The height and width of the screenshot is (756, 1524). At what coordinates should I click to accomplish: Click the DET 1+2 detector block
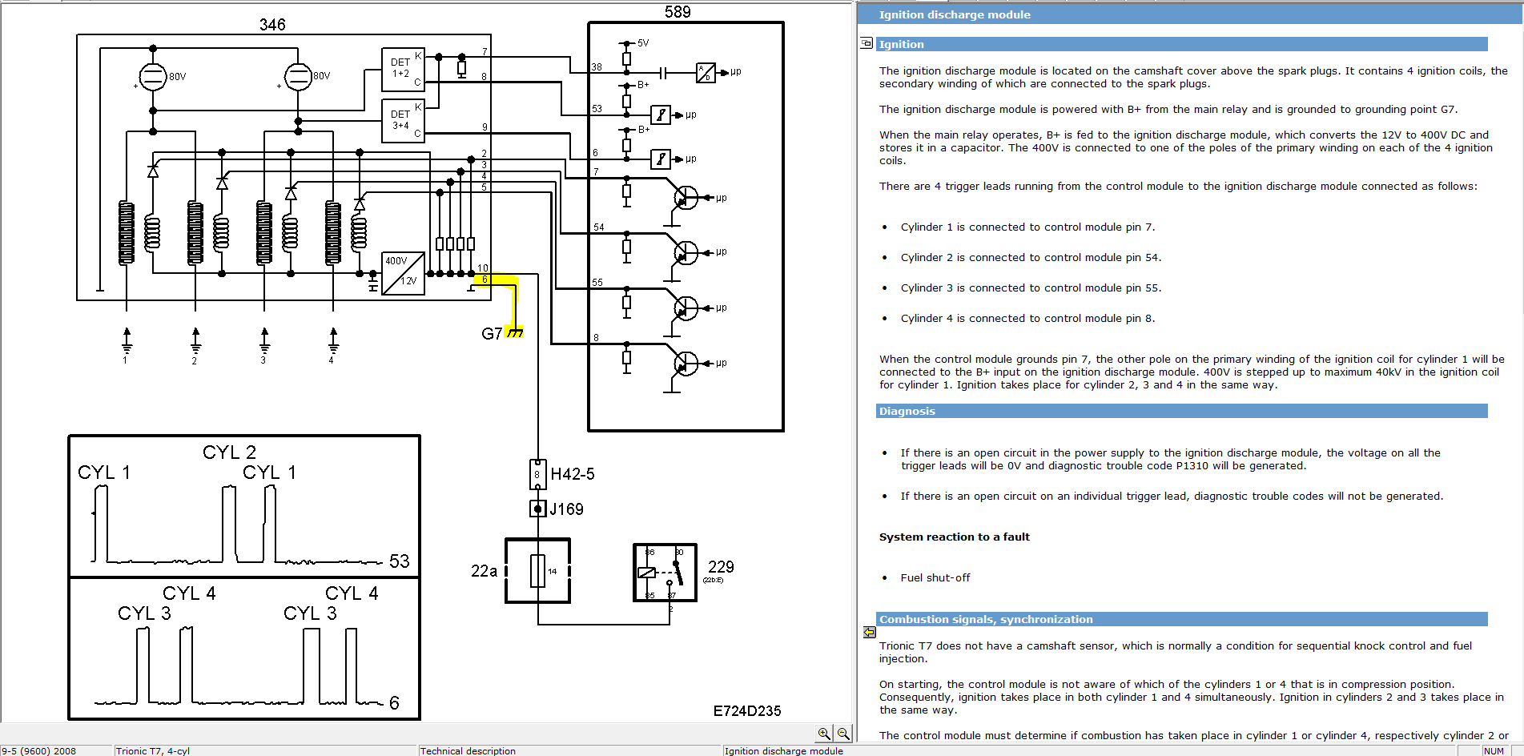click(403, 70)
